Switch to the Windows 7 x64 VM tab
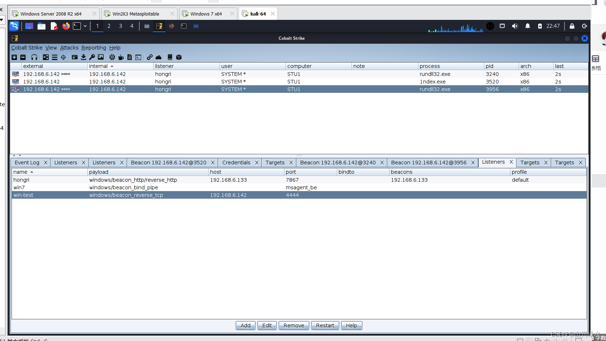 pyautogui.click(x=206, y=14)
